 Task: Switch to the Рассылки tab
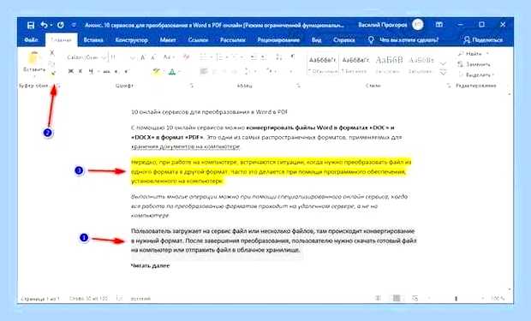click(x=233, y=40)
